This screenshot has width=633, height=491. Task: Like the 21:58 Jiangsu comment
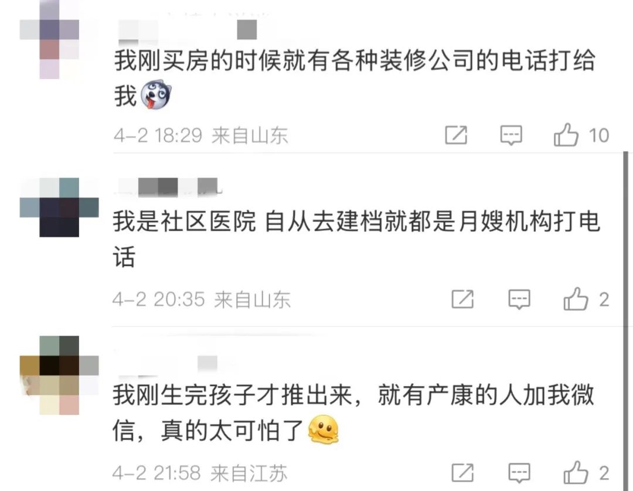(576, 472)
